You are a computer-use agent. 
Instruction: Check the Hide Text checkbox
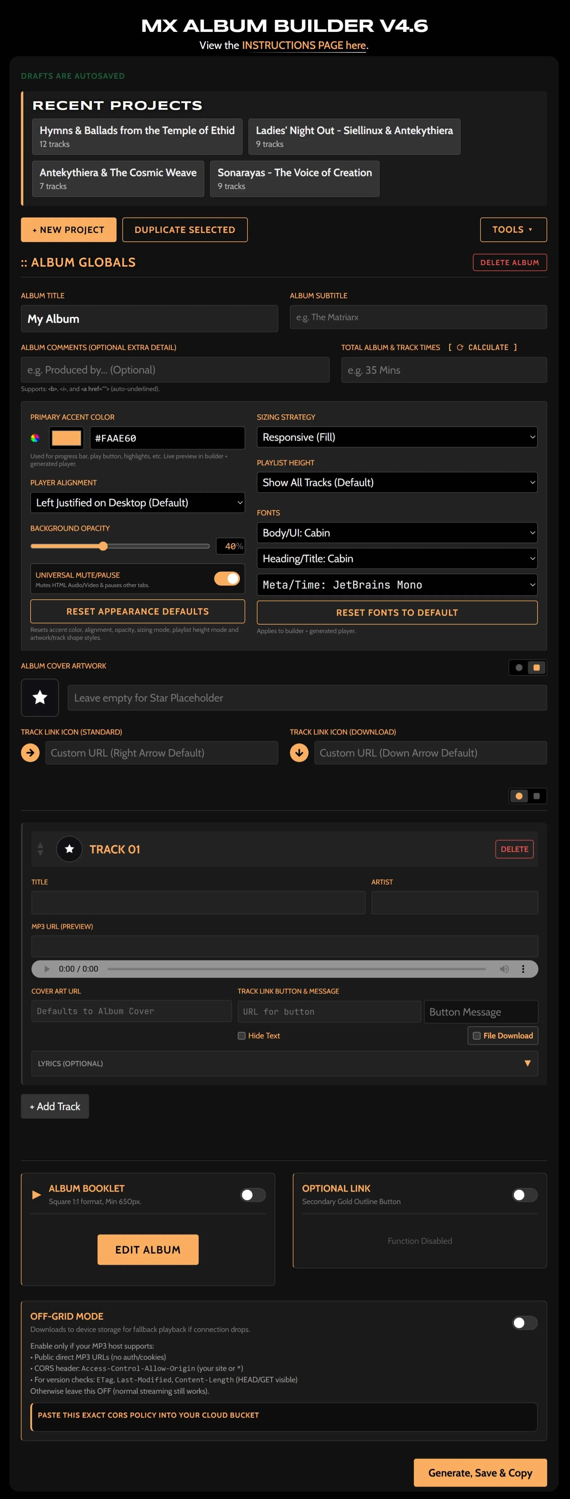tap(242, 1036)
